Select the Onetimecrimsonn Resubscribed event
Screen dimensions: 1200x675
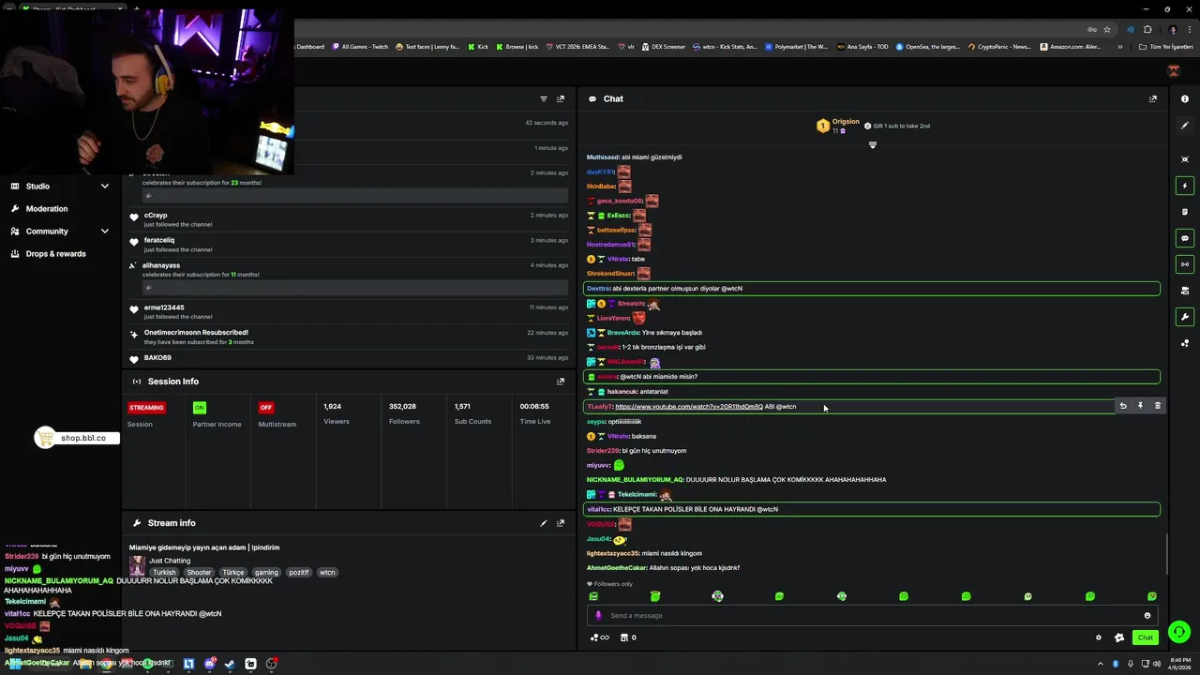click(x=349, y=337)
